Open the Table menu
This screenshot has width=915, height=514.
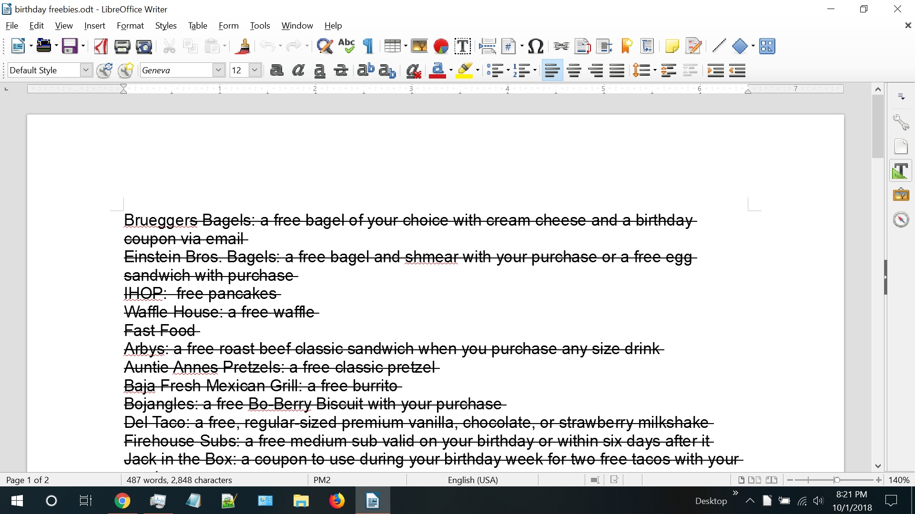[197, 26]
